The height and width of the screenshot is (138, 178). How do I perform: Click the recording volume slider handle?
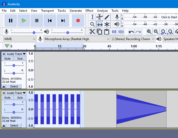(x=34, y=33)
